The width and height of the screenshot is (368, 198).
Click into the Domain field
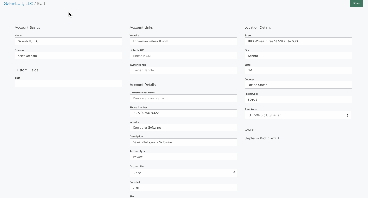[x=68, y=55]
